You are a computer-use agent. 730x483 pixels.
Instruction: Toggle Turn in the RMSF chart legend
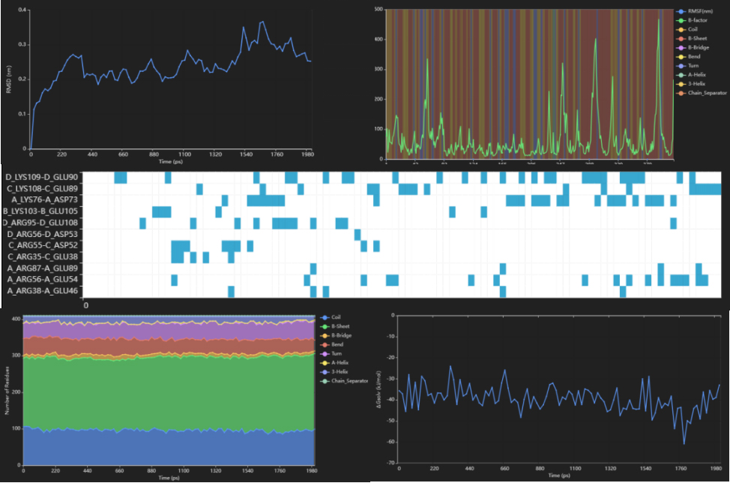click(x=687, y=65)
